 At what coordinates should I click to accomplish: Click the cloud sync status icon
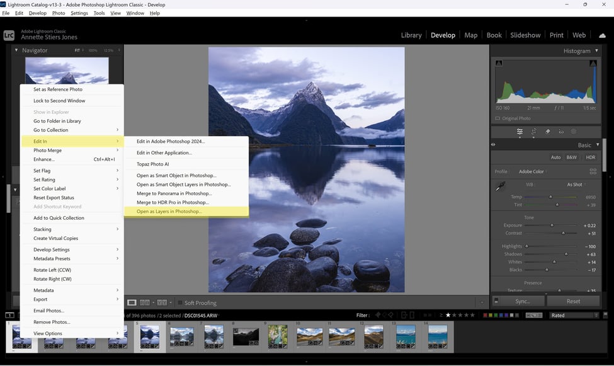[x=602, y=35]
